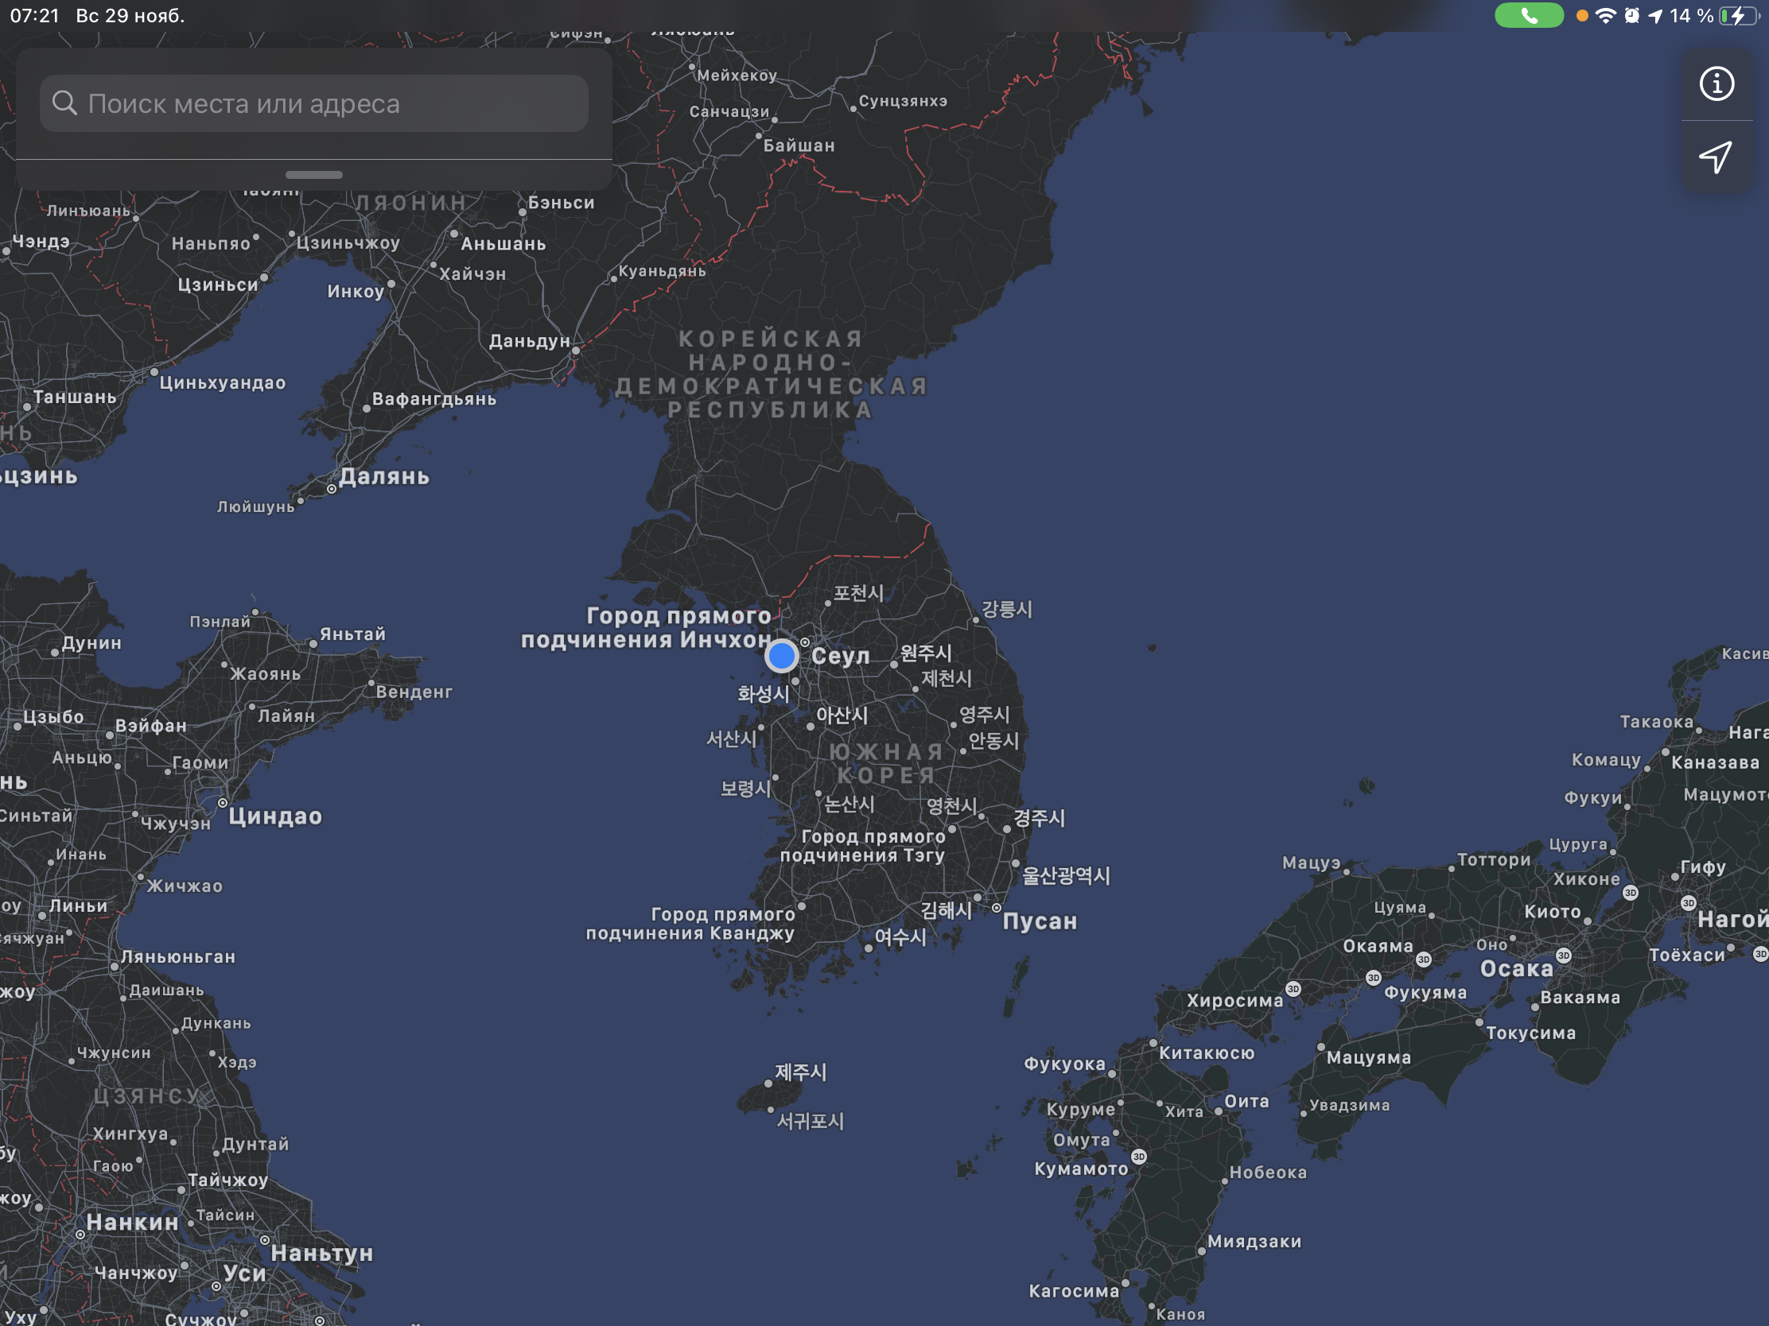Click the place or address search field
Image resolution: width=1769 pixels, height=1326 pixels.
314,103
